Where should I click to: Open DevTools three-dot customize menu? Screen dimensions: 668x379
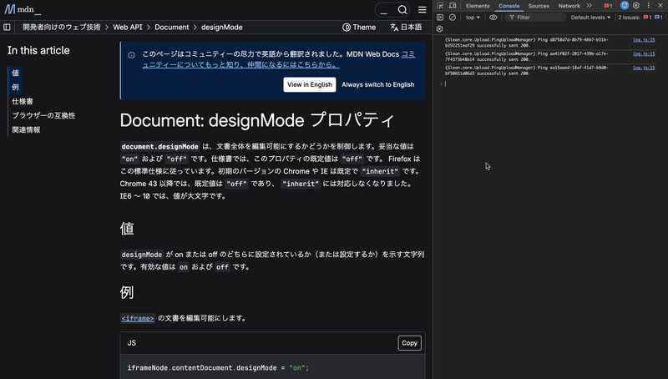click(x=649, y=6)
